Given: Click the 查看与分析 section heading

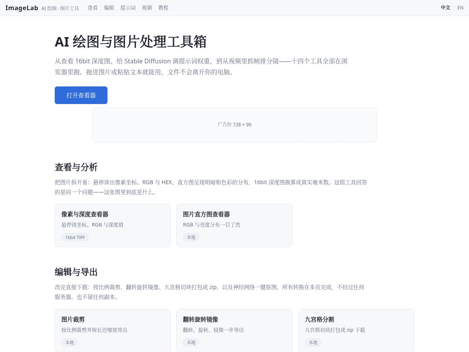Looking at the screenshot, I should (x=76, y=167).
